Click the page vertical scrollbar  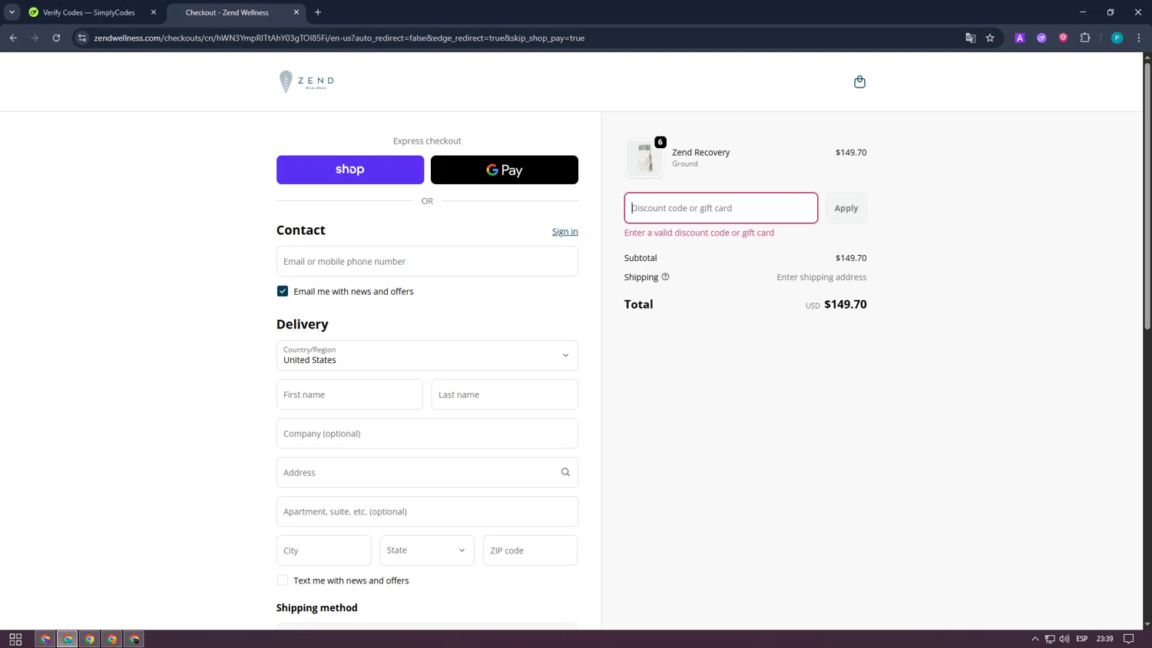pyautogui.click(x=1147, y=196)
